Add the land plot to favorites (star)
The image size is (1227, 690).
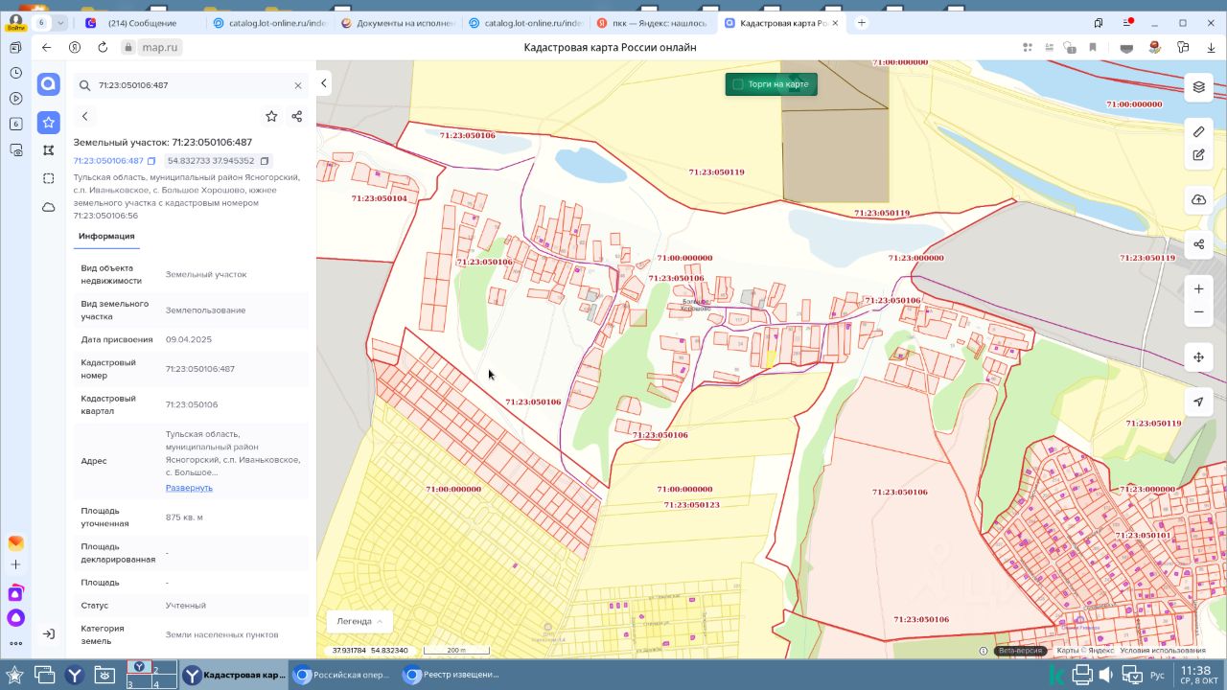(271, 116)
